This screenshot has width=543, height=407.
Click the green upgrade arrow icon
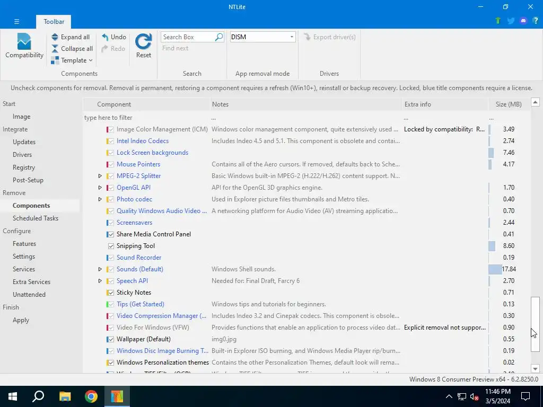[498, 21]
